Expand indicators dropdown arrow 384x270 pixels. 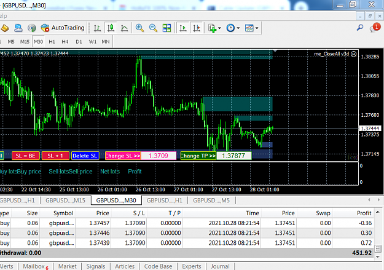click(219, 28)
